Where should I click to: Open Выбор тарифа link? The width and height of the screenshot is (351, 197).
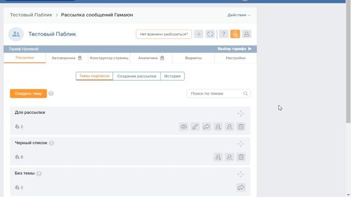tap(235, 49)
